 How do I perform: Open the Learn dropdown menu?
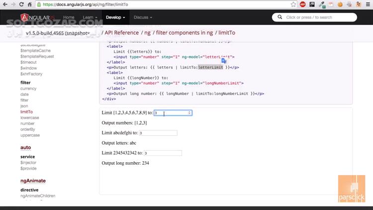(x=90, y=17)
